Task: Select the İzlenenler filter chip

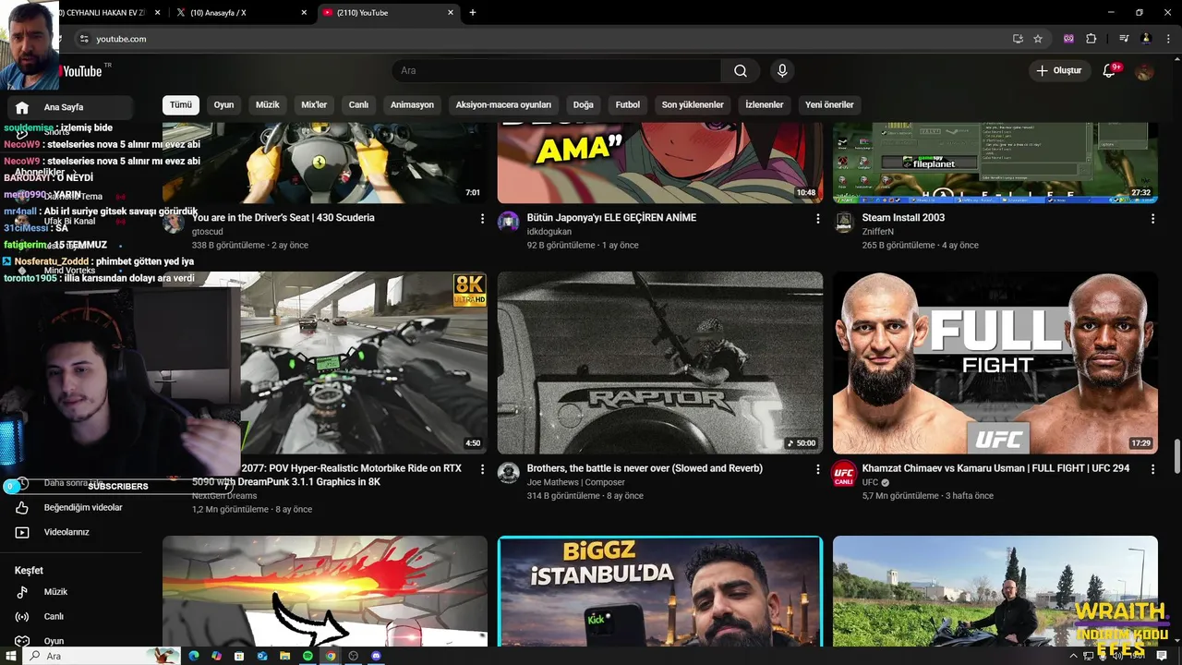Action: (x=765, y=104)
